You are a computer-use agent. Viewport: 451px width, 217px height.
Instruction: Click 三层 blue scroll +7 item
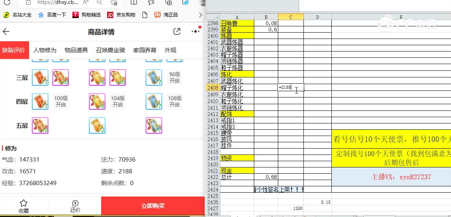(x=154, y=77)
